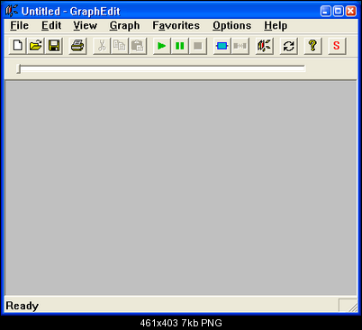Image resolution: width=362 pixels, height=330 pixels.
Task: Create a new graph with New icon
Action: point(18,46)
